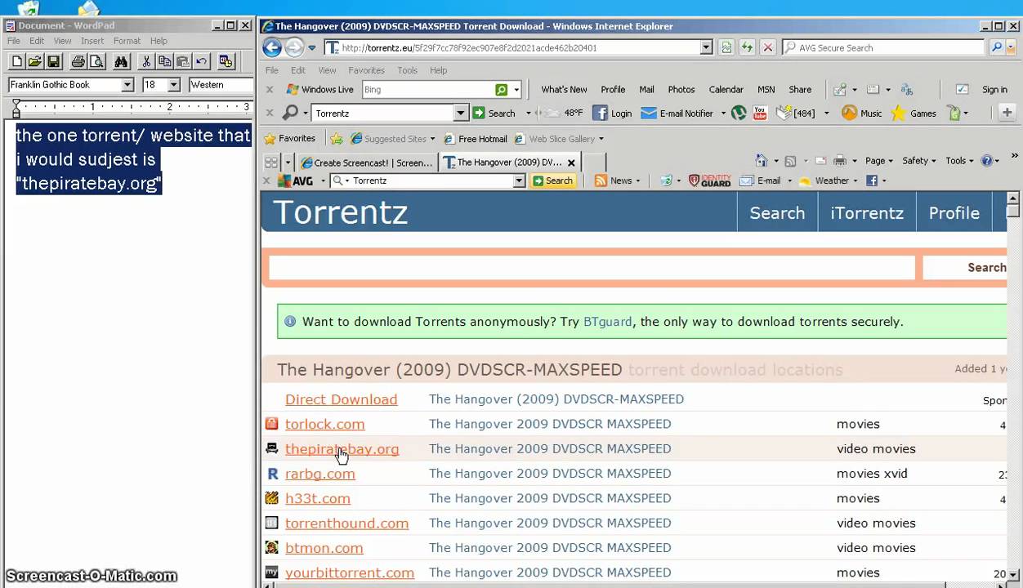Viewport: 1023px width, 588px height.
Task: Click the Save floppy icon in WordPad
Action: click(53, 61)
